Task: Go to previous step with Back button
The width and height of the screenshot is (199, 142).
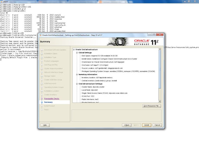Action: (127, 125)
